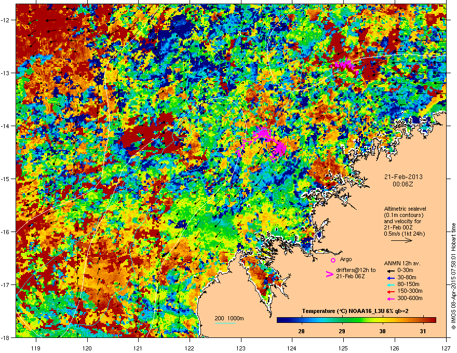Click the latitude axis label '-14'
This screenshot has width=457, height=353.
pyautogui.click(x=5, y=126)
